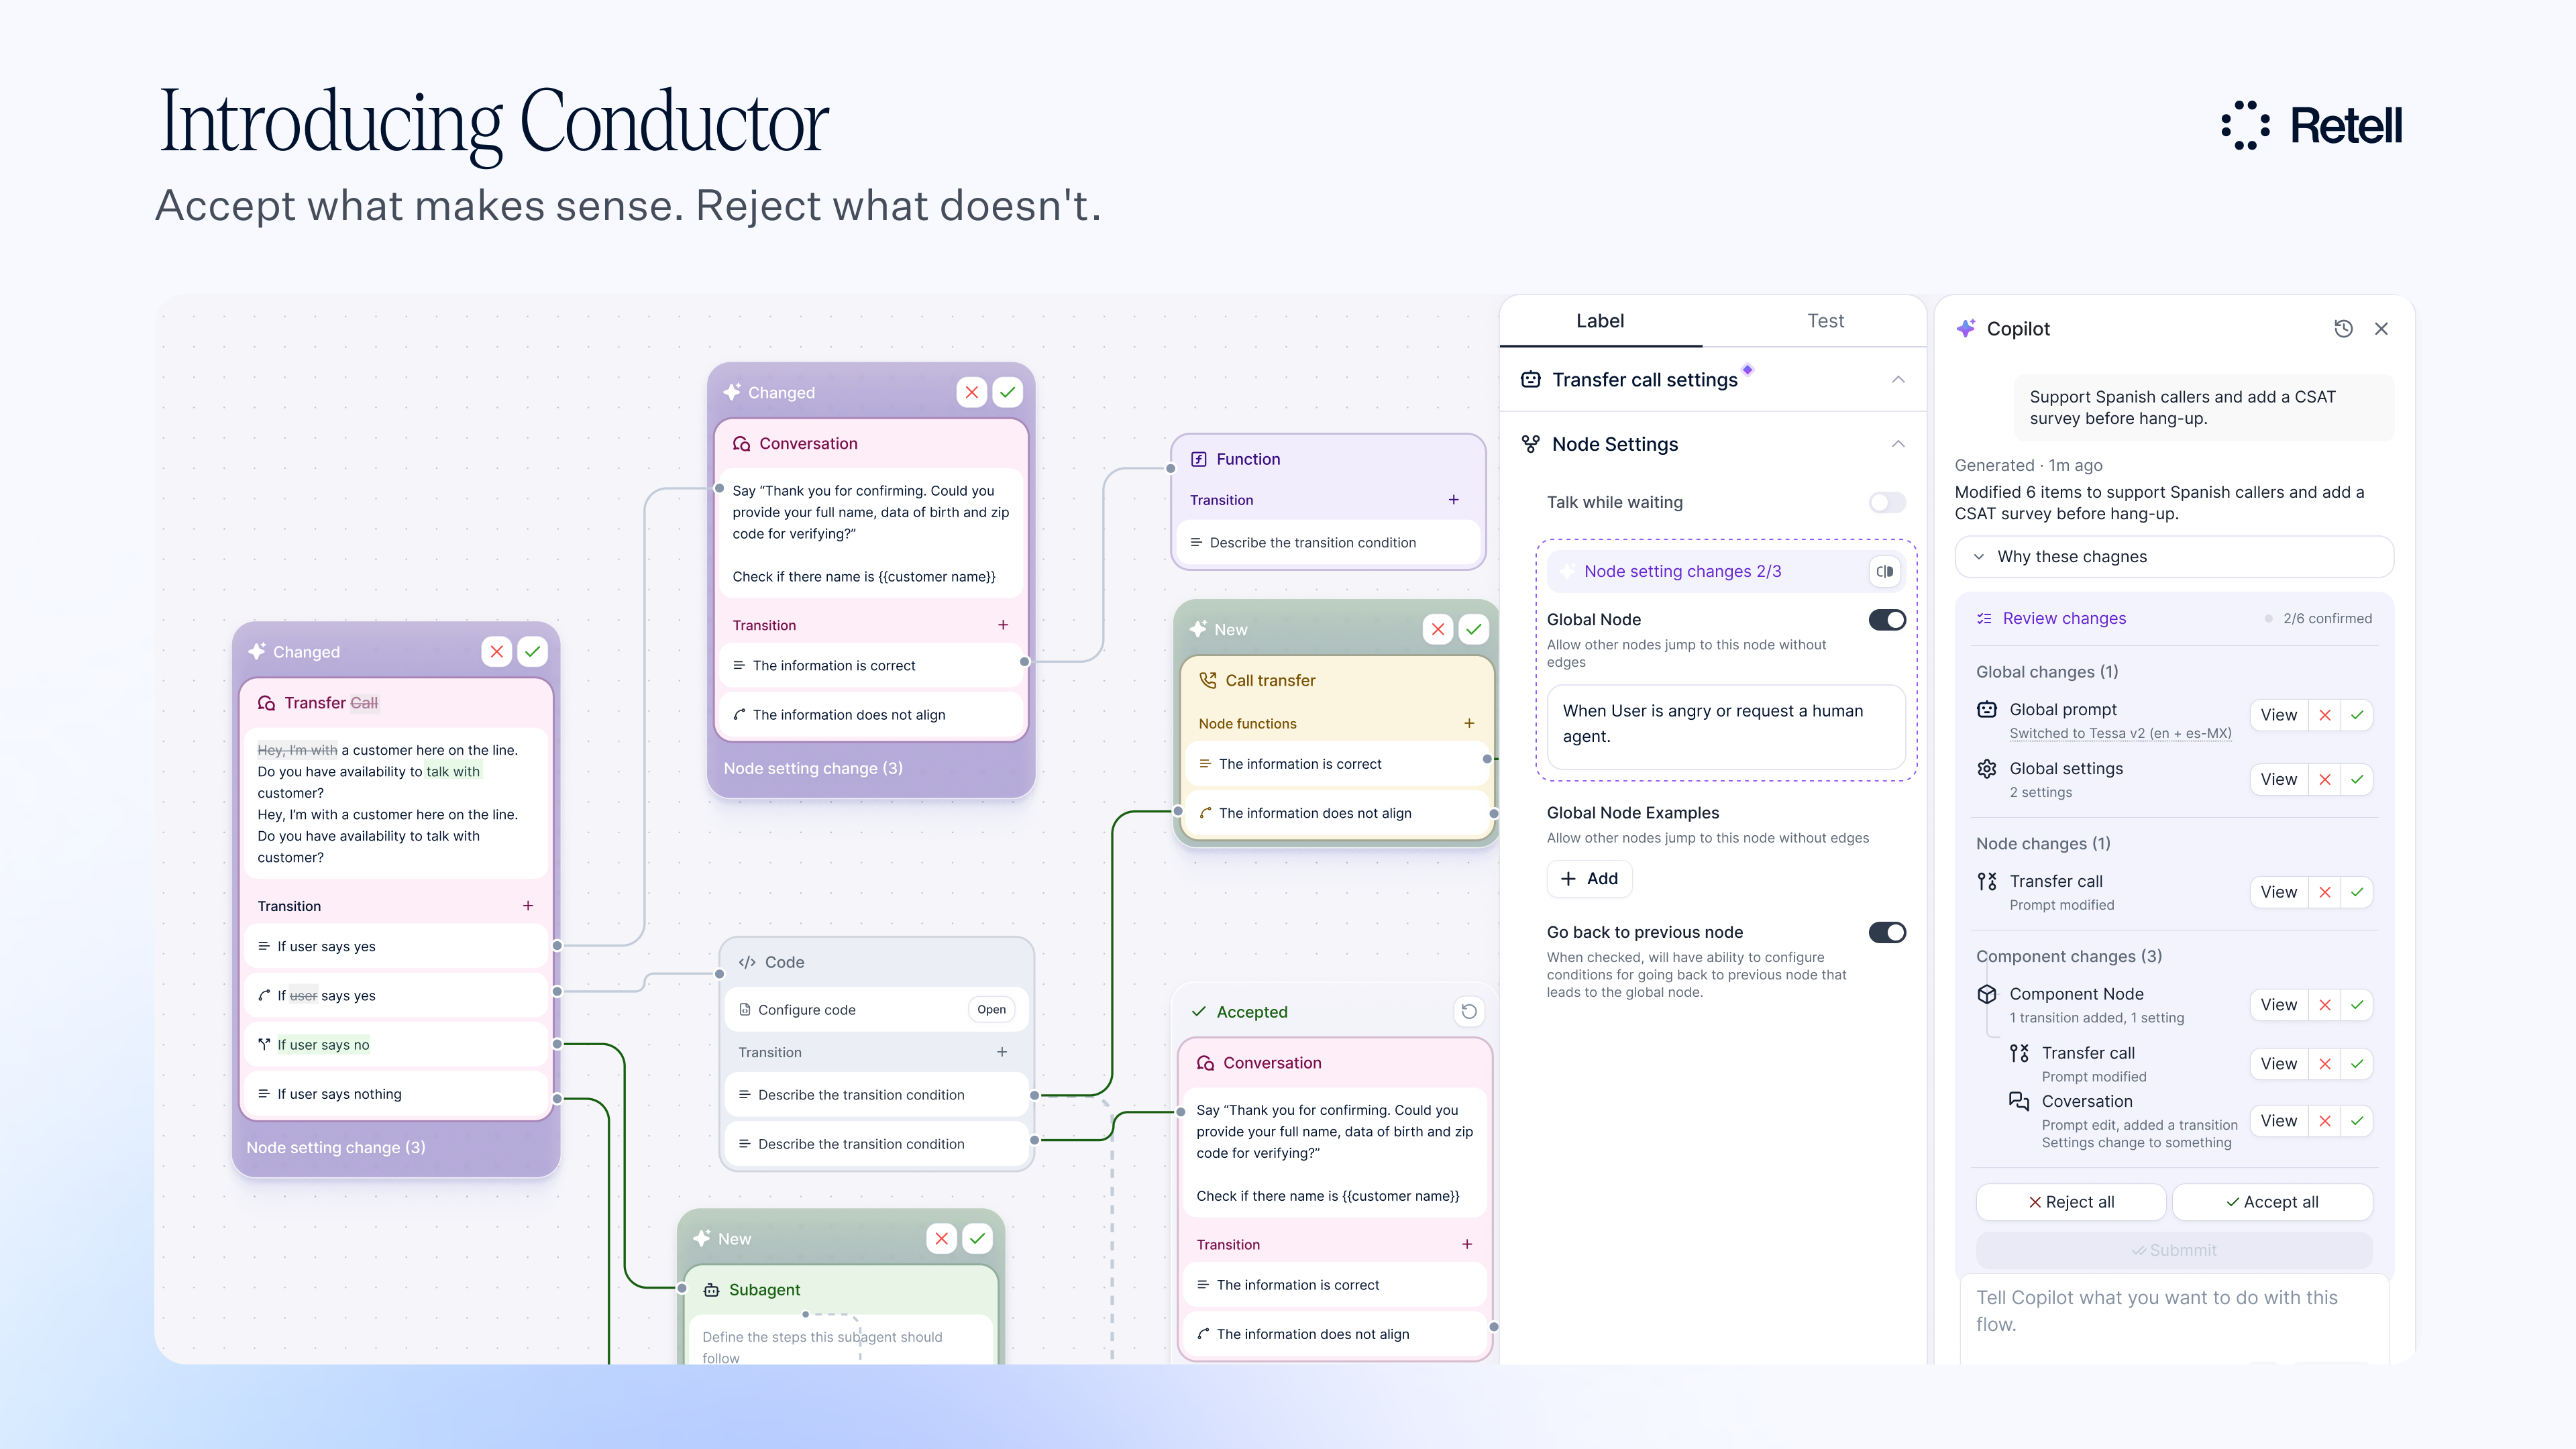Add transition to Transfer Call node
The width and height of the screenshot is (2576, 1449).
tap(528, 906)
